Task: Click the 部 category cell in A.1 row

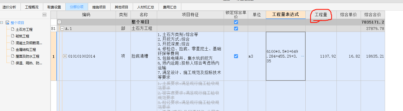Action: tap(123, 29)
